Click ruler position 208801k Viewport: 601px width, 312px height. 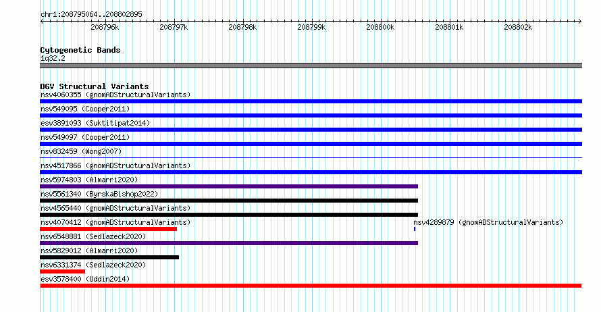click(x=449, y=27)
